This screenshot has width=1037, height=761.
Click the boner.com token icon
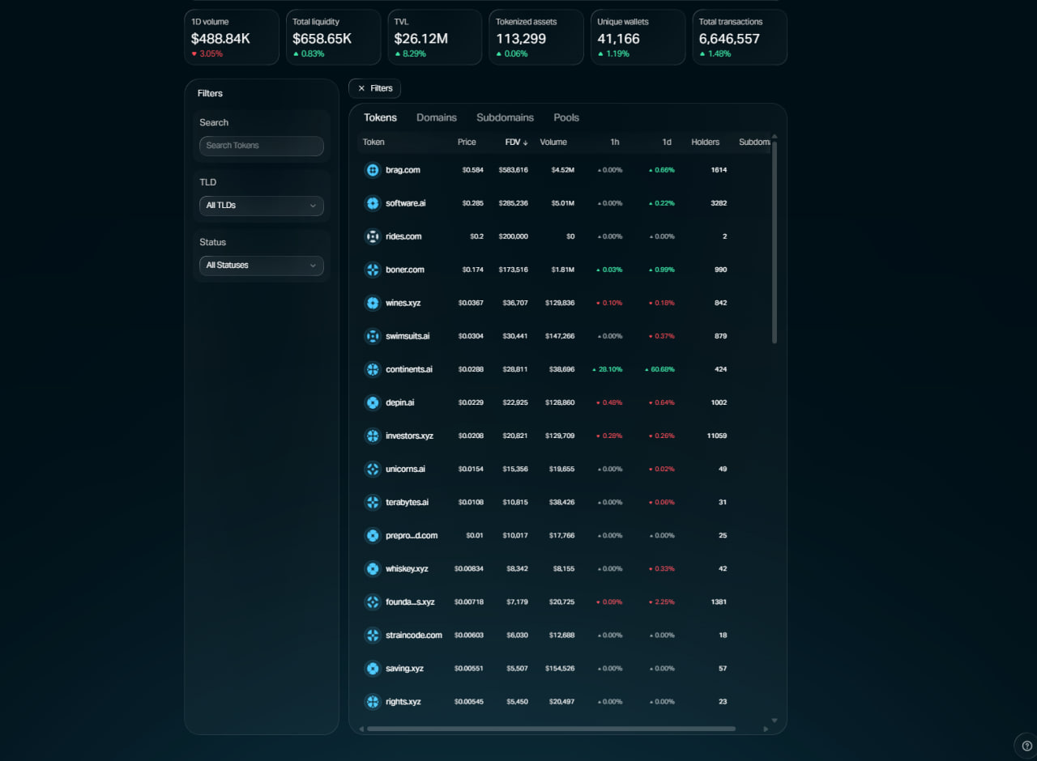click(x=373, y=270)
